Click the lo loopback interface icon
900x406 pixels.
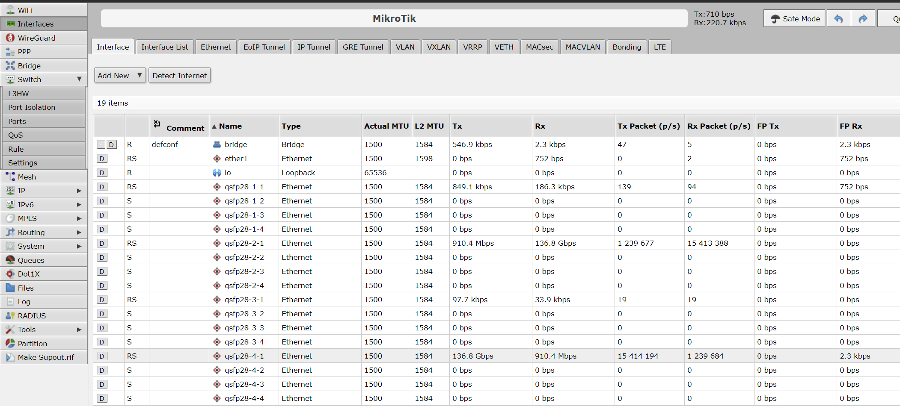coord(217,173)
